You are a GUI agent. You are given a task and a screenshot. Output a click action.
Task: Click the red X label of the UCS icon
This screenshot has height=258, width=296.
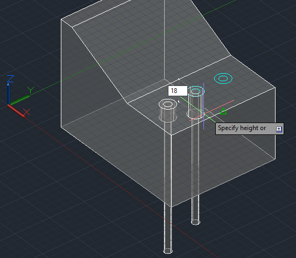coord(26,112)
